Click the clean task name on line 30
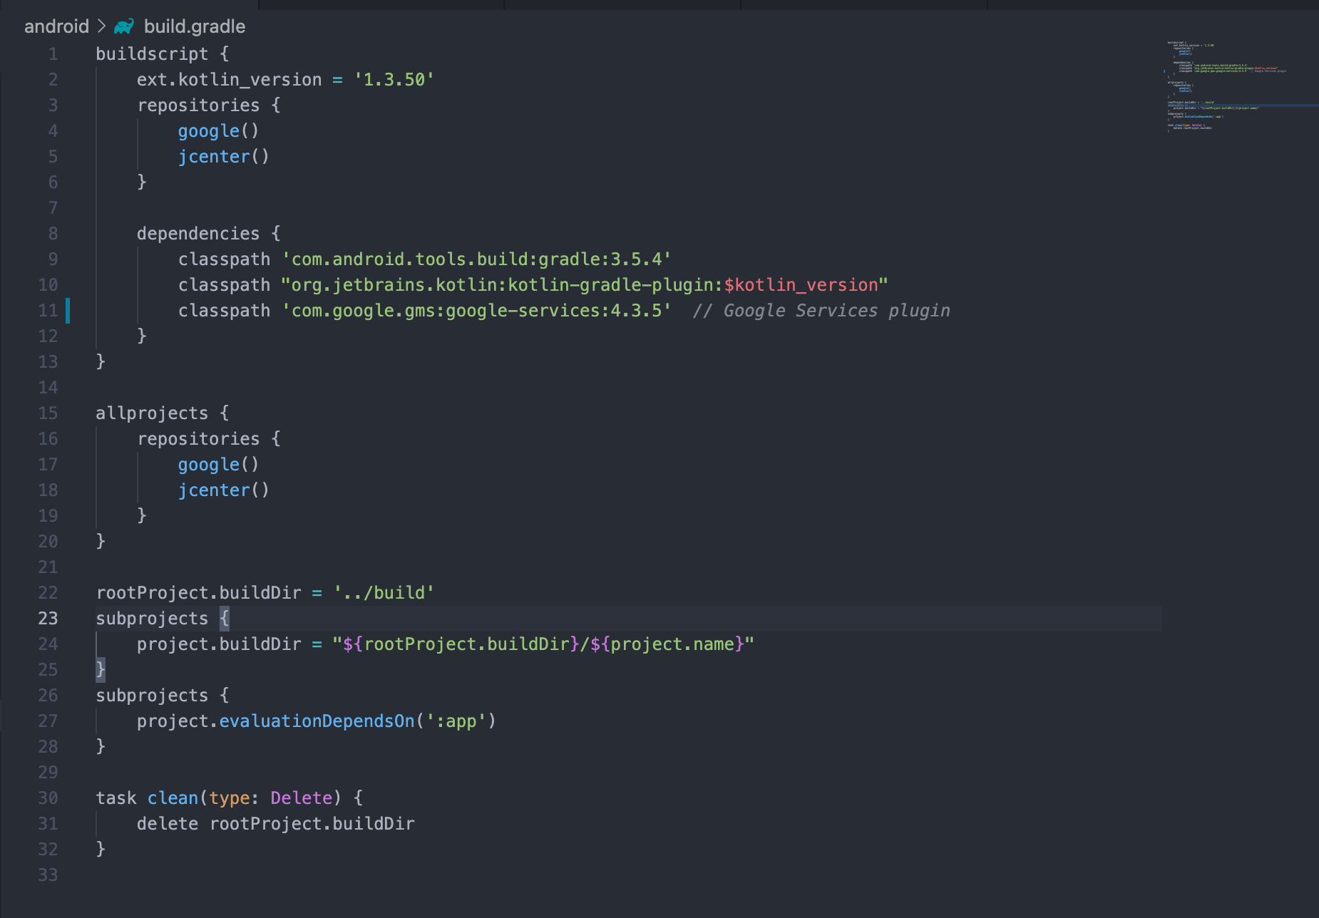This screenshot has height=918, width=1319. point(173,798)
